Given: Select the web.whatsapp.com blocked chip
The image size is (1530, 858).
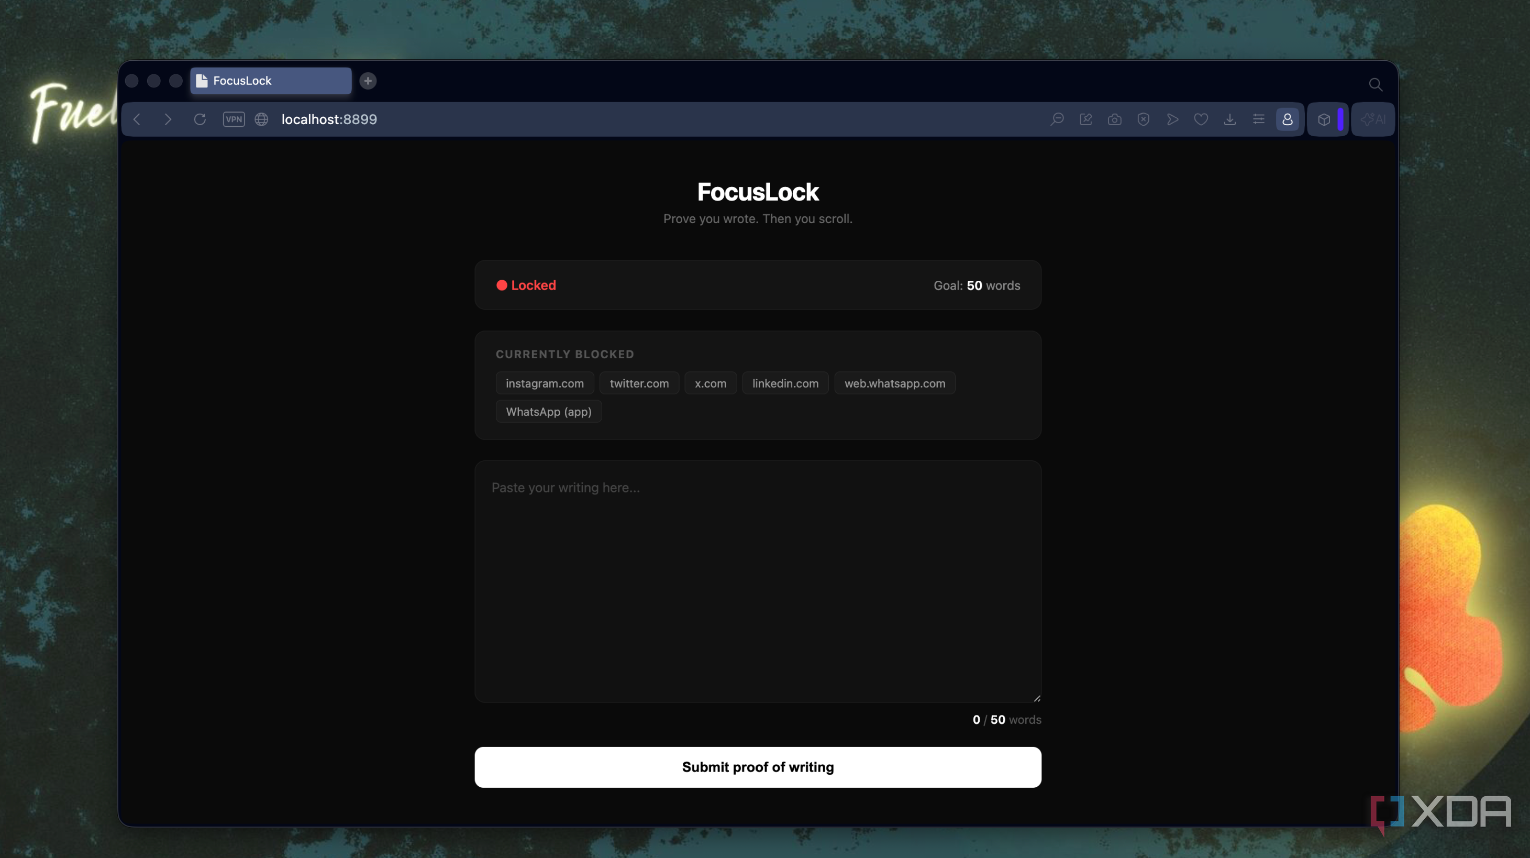Looking at the screenshot, I should coord(894,383).
